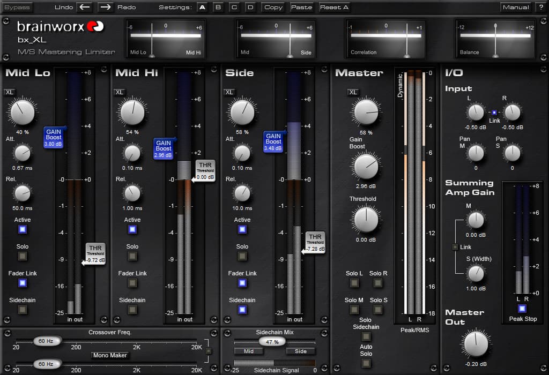Select settings slot B
This screenshot has width=549, height=375.
[218, 7]
